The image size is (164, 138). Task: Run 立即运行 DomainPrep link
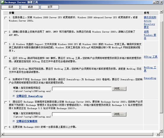pos(29,96)
